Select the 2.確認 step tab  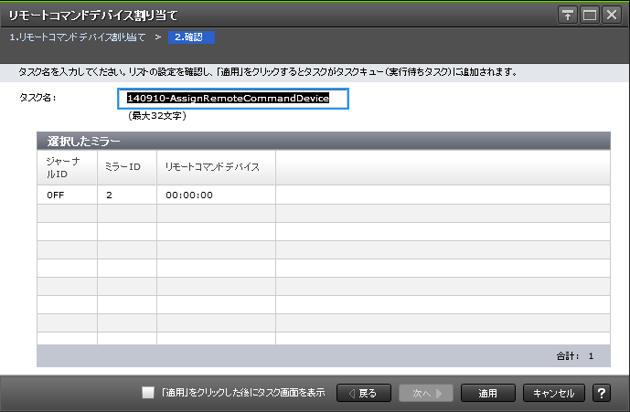click(x=191, y=37)
